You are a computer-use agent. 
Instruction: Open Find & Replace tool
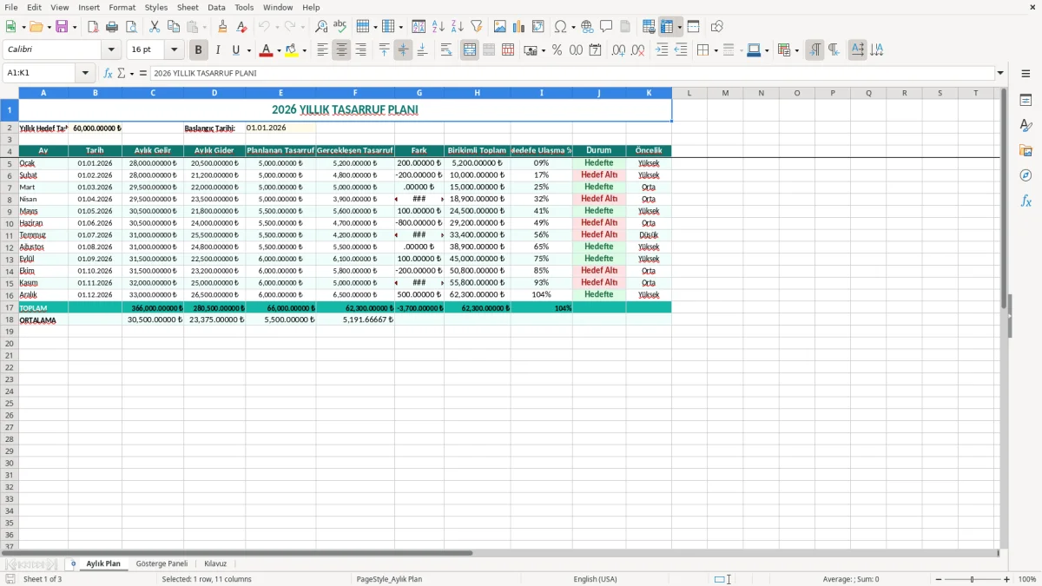(x=321, y=27)
